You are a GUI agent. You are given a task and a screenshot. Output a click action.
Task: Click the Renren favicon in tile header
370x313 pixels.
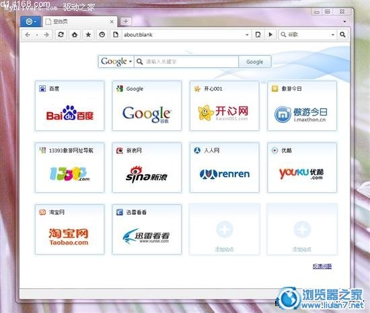coord(197,150)
